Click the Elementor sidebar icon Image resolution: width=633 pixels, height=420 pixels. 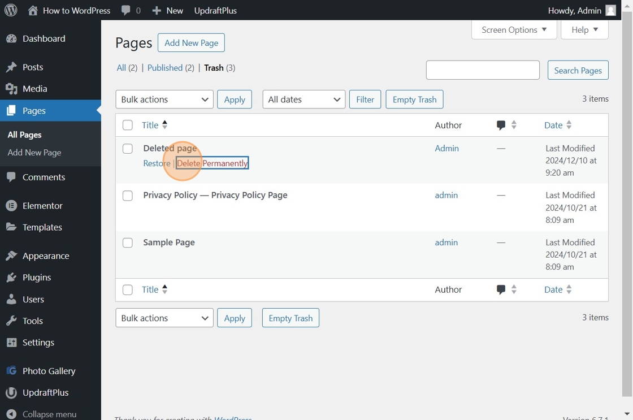click(x=11, y=206)
